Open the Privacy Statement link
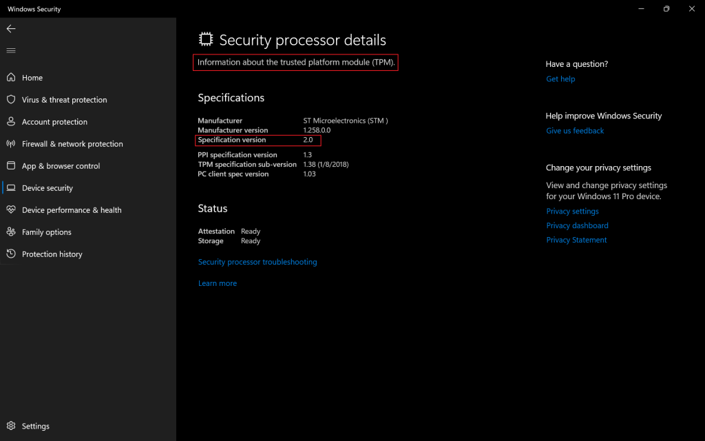The image size is (705, 441). (x=576, y=240)
